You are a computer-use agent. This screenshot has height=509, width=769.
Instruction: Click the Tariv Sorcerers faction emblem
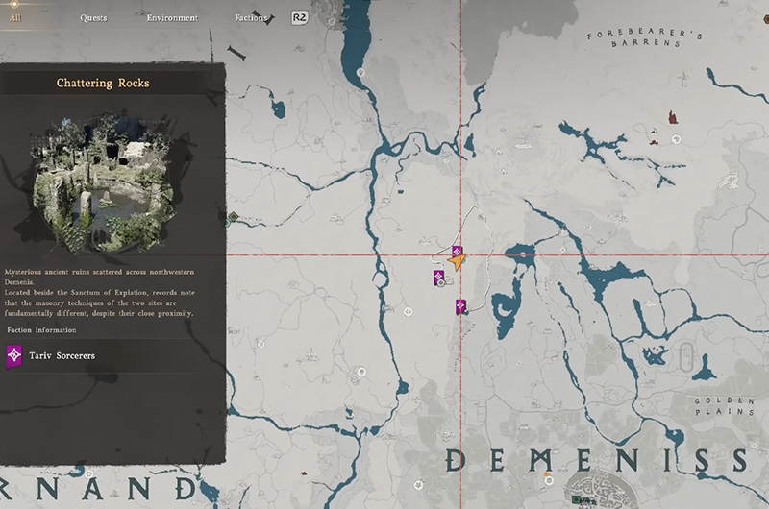tap(14, 355)
